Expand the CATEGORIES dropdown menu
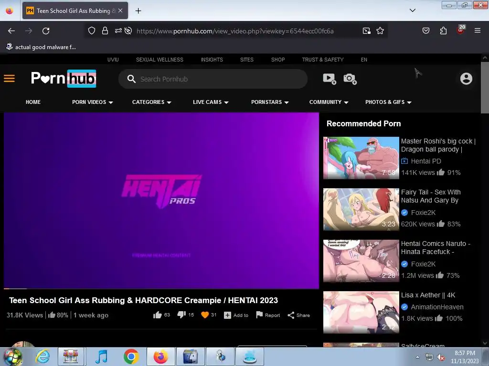 pos(151,102)
